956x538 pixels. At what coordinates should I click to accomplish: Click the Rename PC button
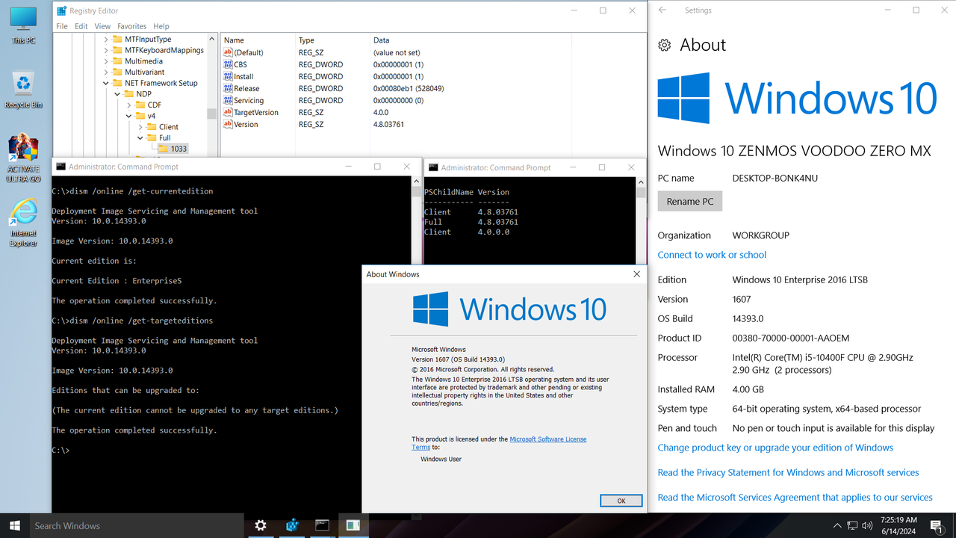tap(690, 202)
